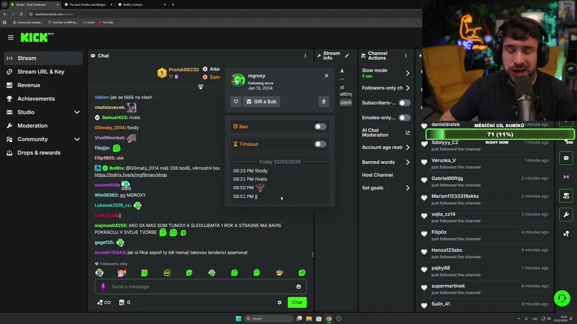Expand Set goals option
The width and height of the screenshot is (577, 324).
[x=408, y=188]
